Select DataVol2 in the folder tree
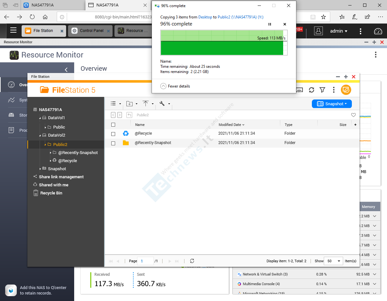The image size is (387, 301). (56, 135)
